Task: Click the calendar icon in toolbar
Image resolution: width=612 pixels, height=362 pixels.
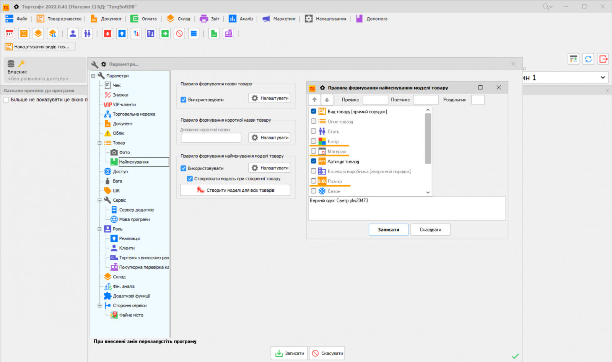Action: (x=10, y=34)
